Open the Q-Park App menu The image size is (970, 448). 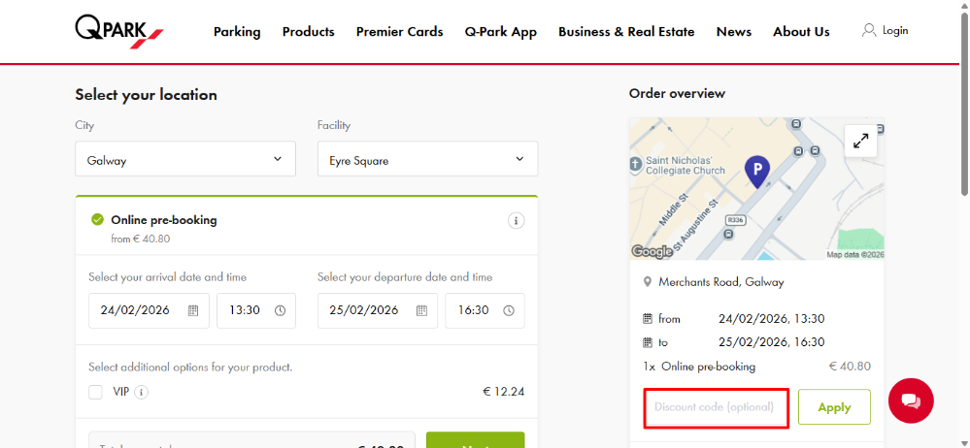(500, 31)
